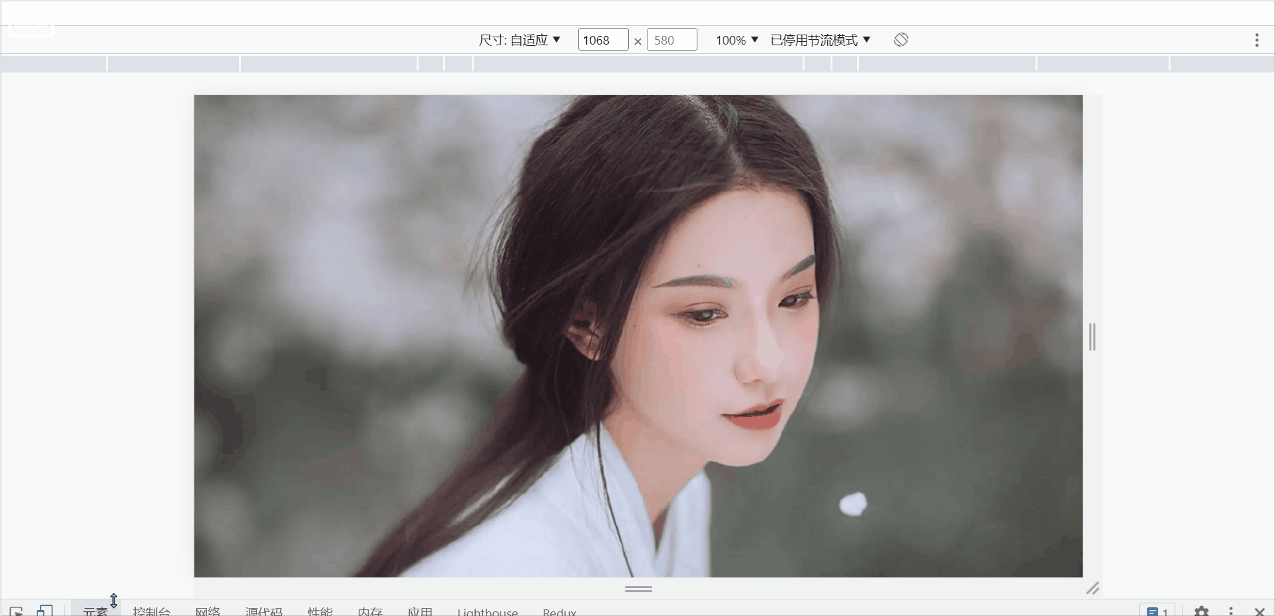Open the device toolbar overflow menu
Viewport: 1275px width, 616px height.
1256,40
